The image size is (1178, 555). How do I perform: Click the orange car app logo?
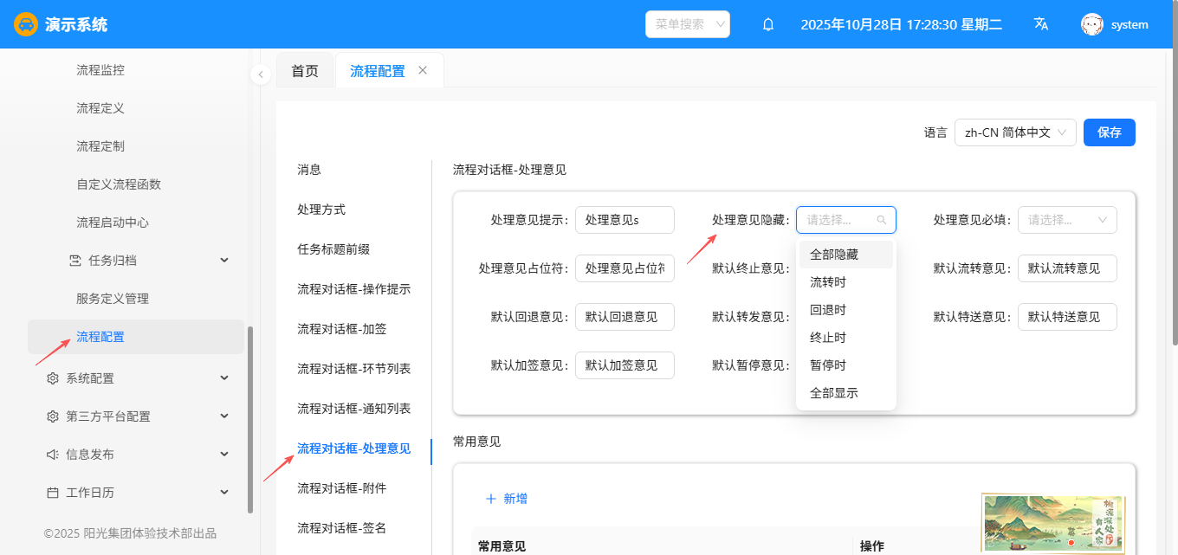[26, 24]
